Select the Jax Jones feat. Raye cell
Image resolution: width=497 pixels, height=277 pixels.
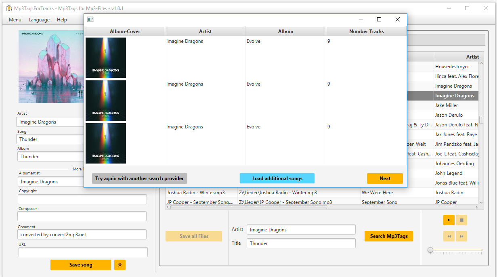pyautogui.click(x=456, y=134)
